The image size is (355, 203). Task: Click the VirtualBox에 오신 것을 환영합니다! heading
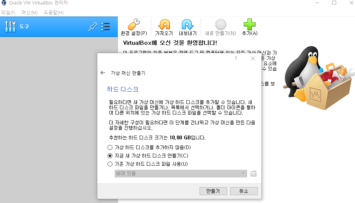[170, 43]
